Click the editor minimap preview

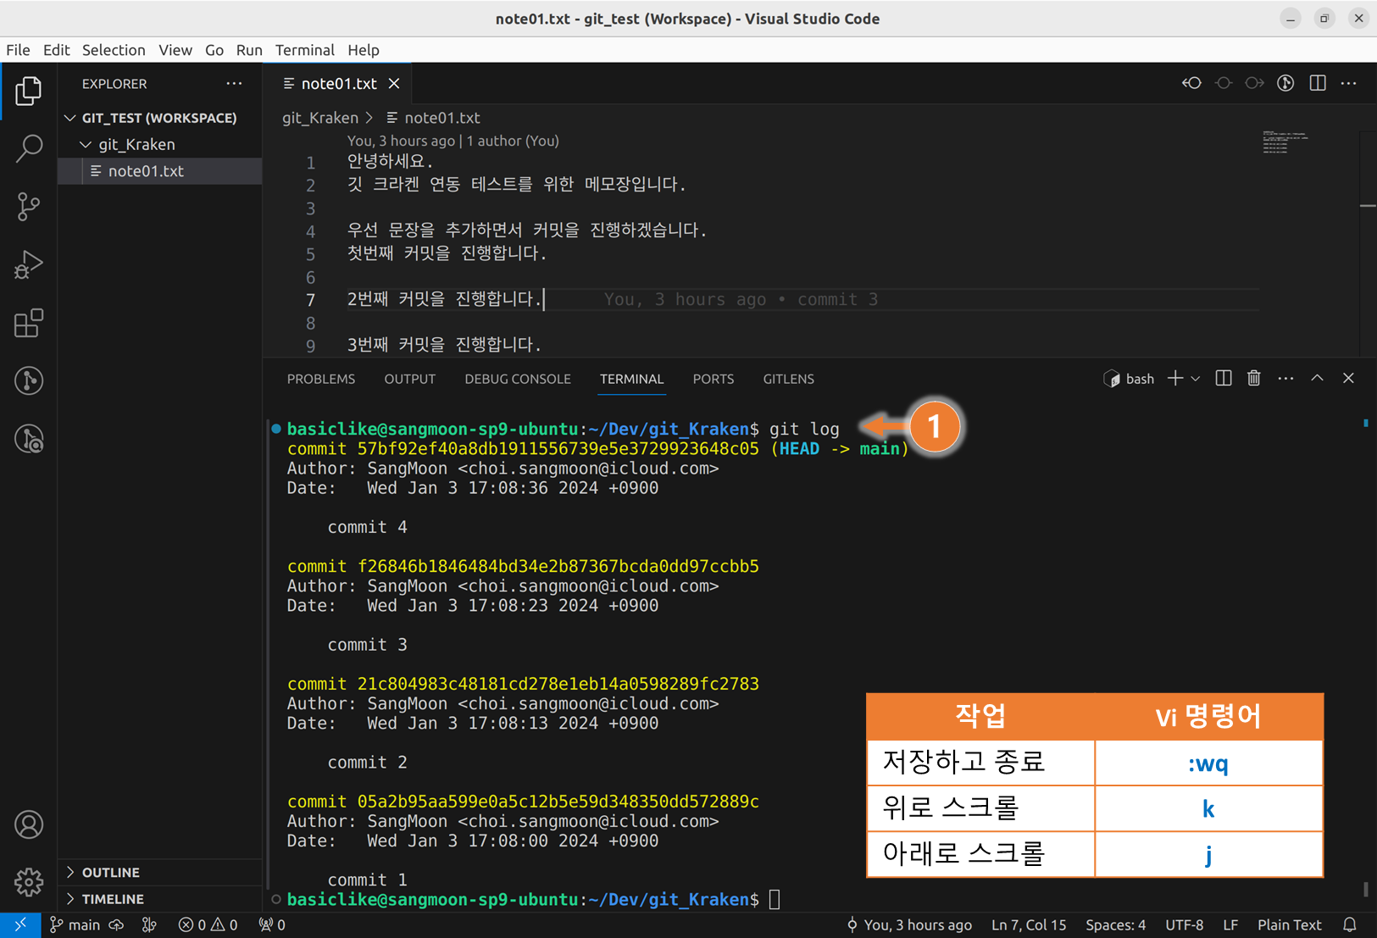click(1285, 142)
